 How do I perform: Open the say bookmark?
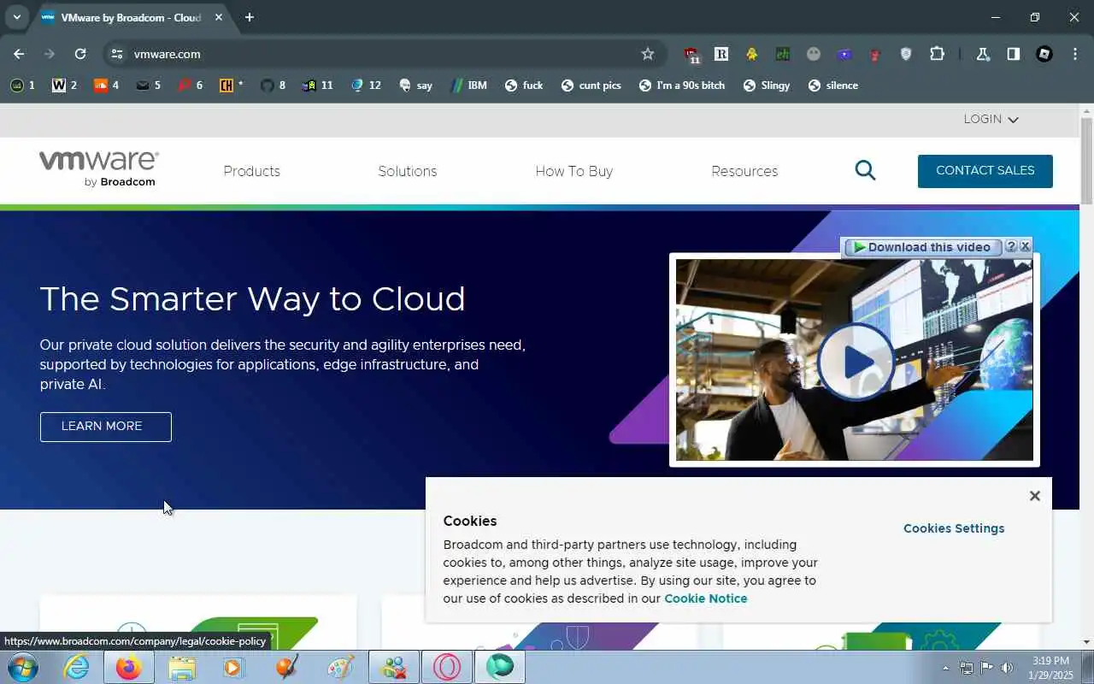pos(415,85)
